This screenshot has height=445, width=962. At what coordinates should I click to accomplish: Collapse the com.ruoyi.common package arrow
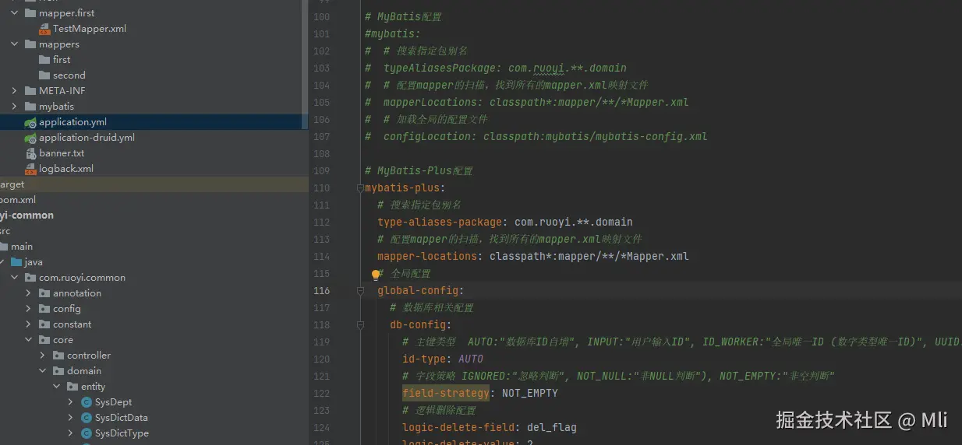click(x=15, y=278)
